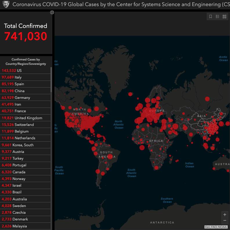Select Australia in the country list

(25, 199)
